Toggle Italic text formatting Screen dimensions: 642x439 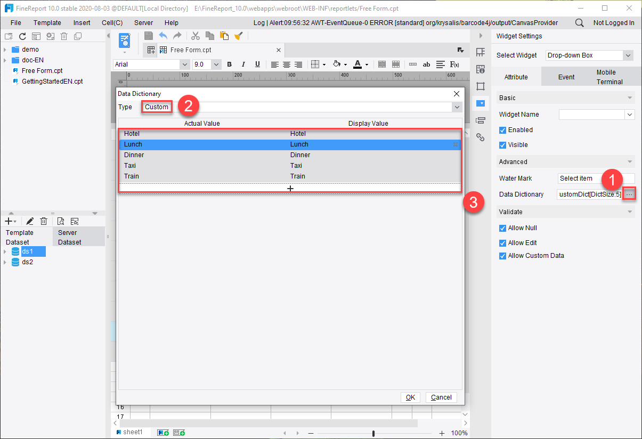243,64
